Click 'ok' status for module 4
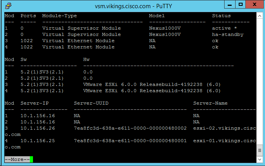The width and height of the screenshot is (265, 166). pyautogui.click(x=215, y=47)
